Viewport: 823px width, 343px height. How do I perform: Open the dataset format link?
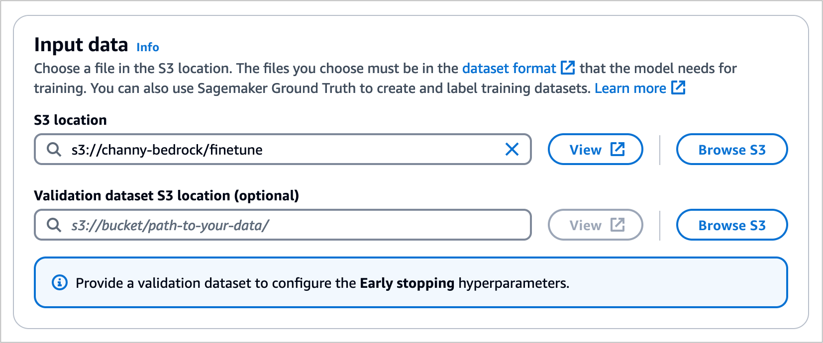click(x=509, y=68)
